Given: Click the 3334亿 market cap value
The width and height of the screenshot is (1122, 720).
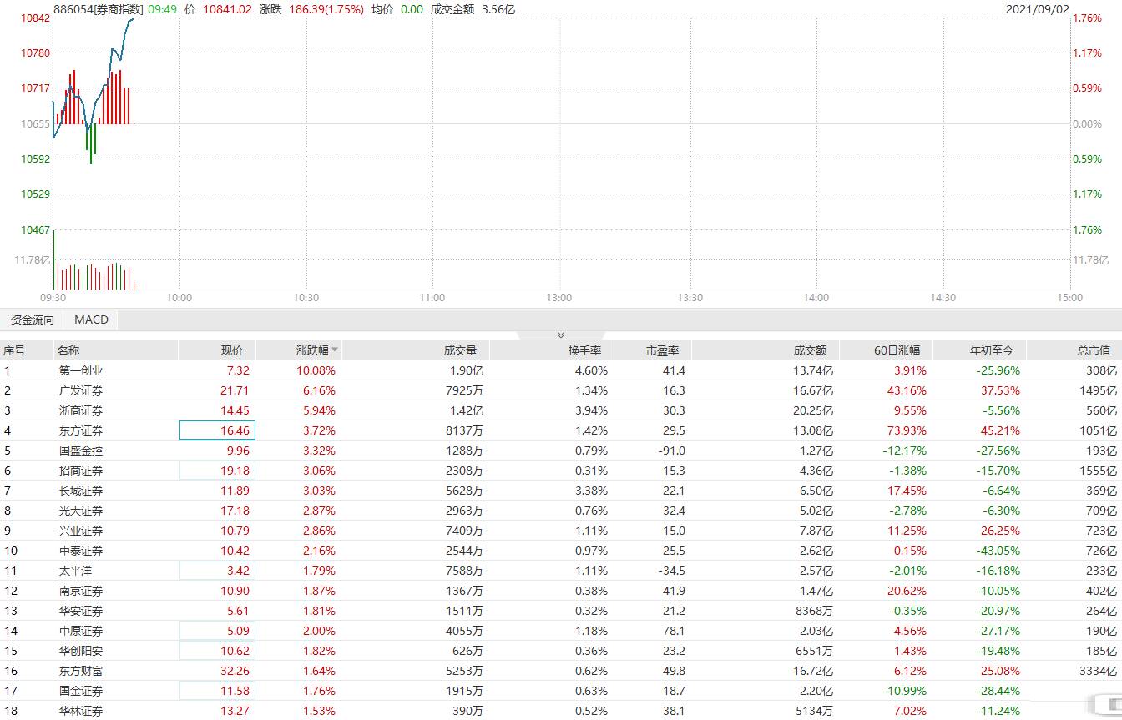Looking at the screenshot, I should click(x=1097, y=671).
